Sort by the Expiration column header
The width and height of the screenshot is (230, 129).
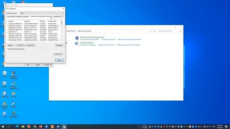point(43,21)
